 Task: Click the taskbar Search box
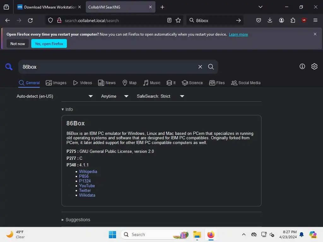(x=155, y=234)
